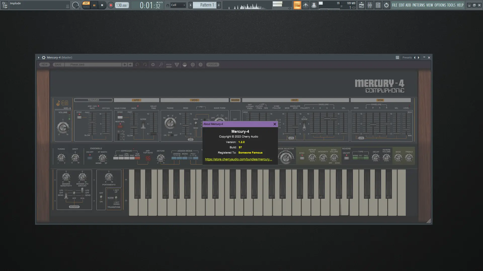Click the MIDI button in synth toolbar

click(x=169, y=64)
